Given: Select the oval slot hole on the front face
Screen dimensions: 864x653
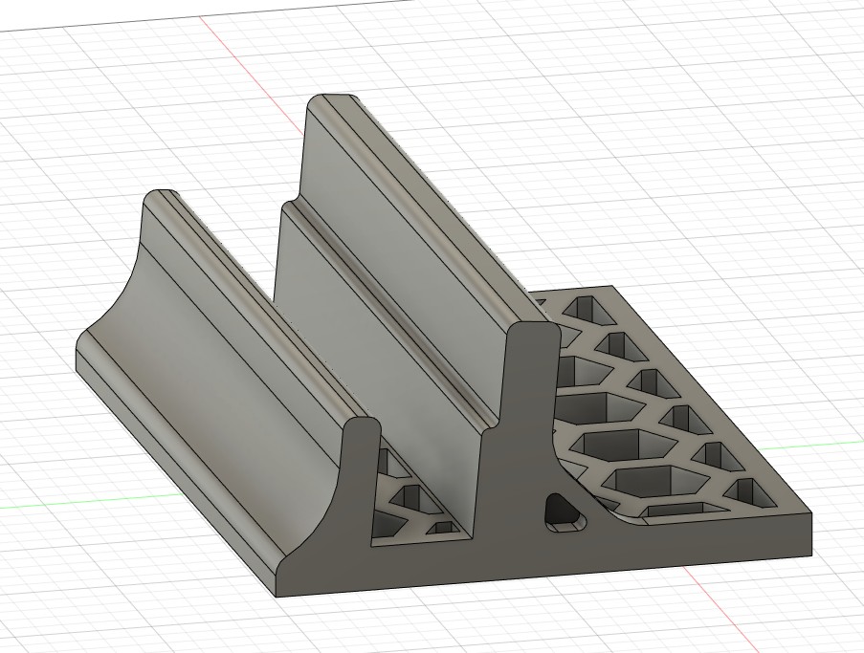Looking at the screenshot, I should coord(565,513).
